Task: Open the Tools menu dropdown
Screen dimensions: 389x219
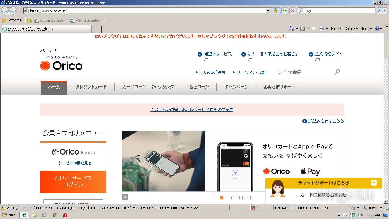Action: pyautogui.click(x=367, y=29)
